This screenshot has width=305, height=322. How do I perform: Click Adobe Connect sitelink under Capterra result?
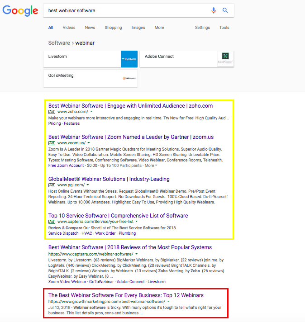click(130, 282)
